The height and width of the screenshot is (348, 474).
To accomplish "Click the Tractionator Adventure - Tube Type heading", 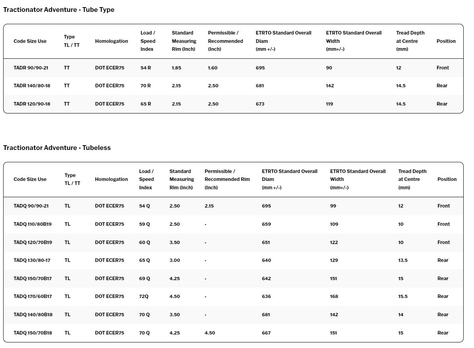I will [59, 10].
